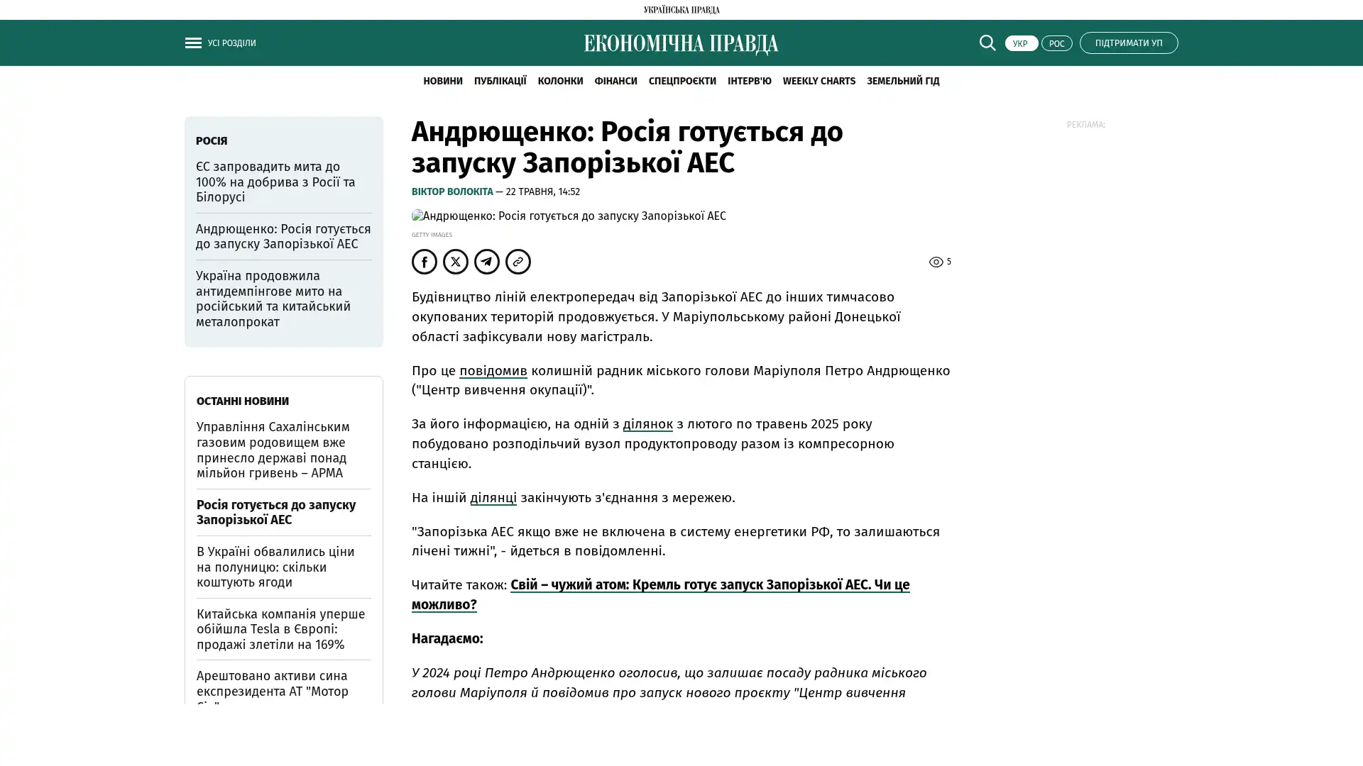Switch language to РОС
This screenshot has height=766, width=1363.
click(x=1056, y=43)
